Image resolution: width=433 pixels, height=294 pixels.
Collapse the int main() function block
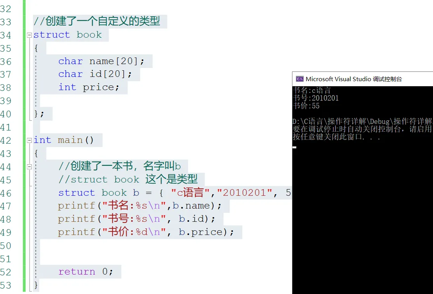[x=29, y=141]
